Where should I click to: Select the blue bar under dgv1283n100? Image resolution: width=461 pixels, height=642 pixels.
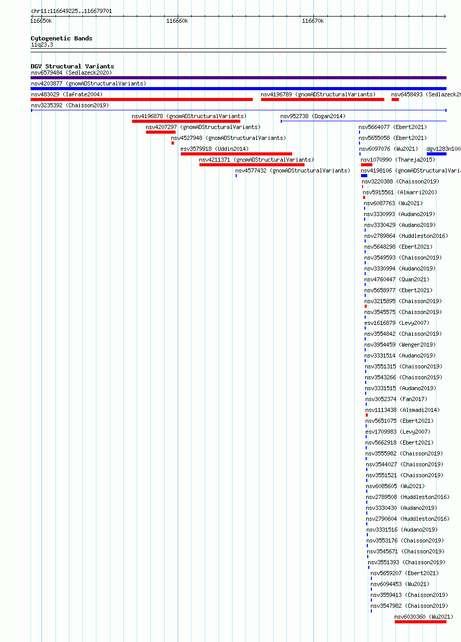[x=437, y=154]
